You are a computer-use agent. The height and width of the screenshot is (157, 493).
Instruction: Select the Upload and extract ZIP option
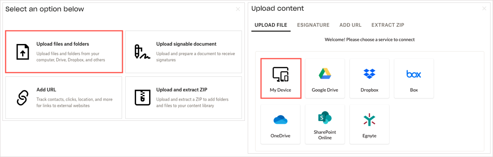183,97
